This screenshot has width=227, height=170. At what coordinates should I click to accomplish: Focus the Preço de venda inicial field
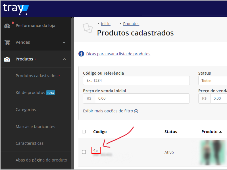pos(142,98)
